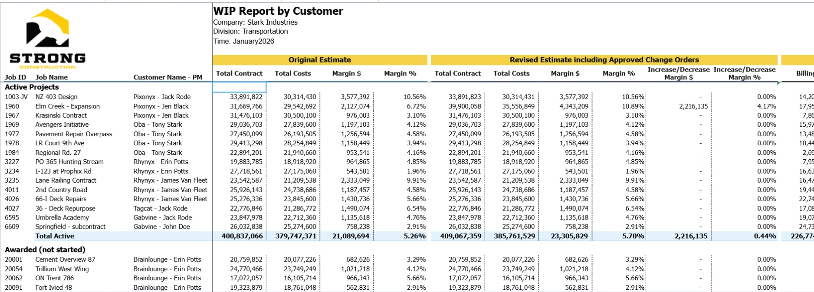Select 'Cement Overview 87' job name
Viewport: 814px width, 292px height.
coord(65,259)
